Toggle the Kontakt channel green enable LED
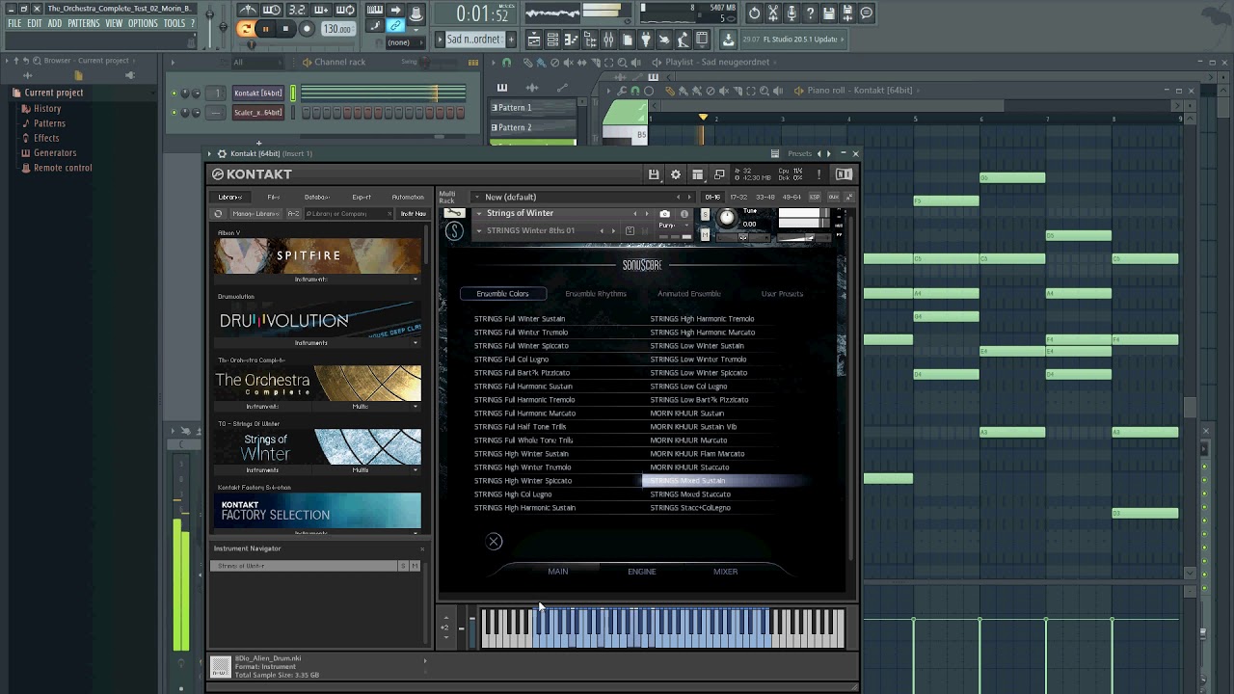Image resolution: width=1234 pixels, height=694 pixels. point(174,93)
